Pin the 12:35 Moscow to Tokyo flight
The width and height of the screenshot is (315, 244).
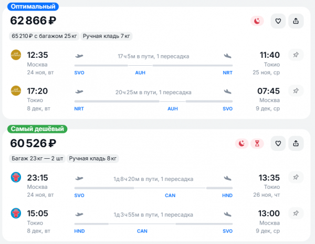point(296,55)
